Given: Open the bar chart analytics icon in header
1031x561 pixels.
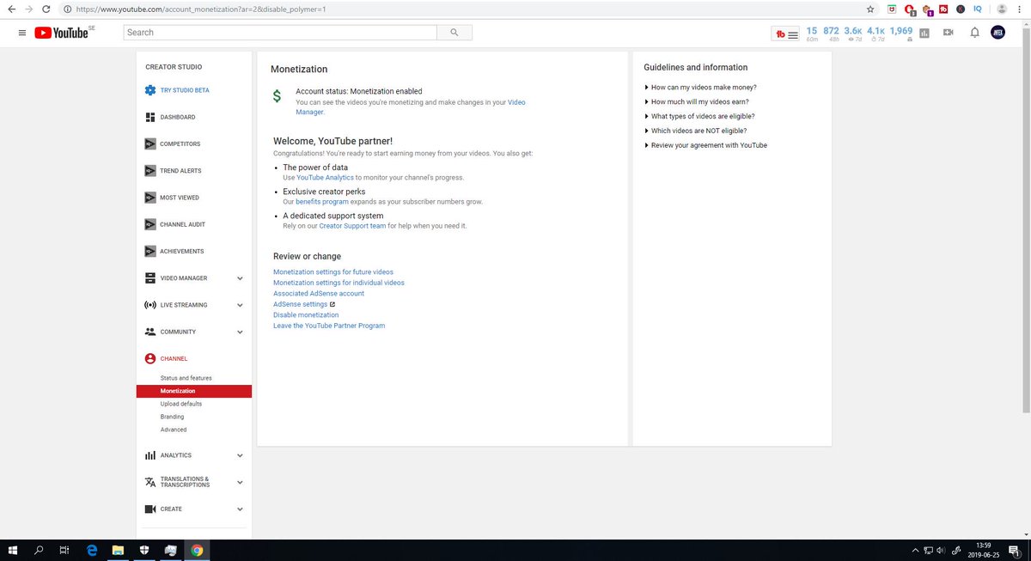Looking at the screenshot, I should pos(924,34).
